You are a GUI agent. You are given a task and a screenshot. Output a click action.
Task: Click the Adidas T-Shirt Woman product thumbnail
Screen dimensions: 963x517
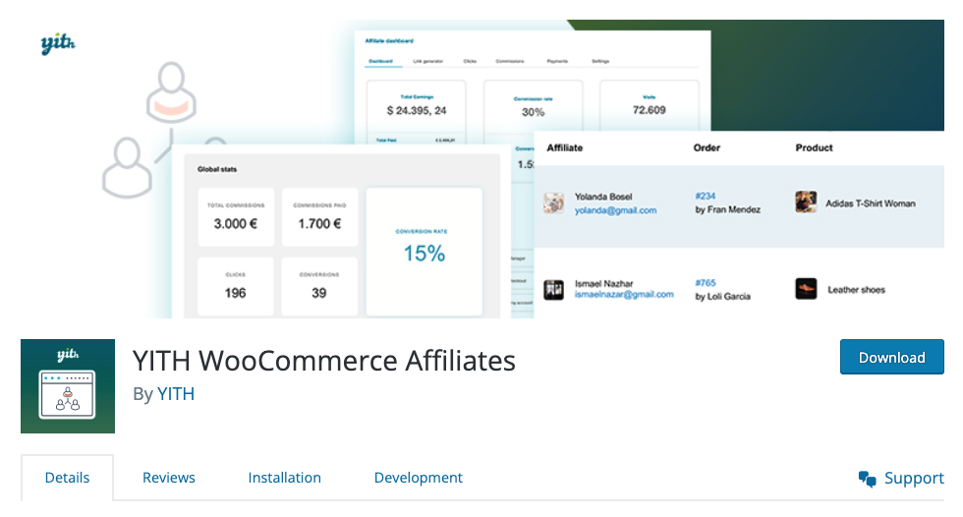coord(806,202)
